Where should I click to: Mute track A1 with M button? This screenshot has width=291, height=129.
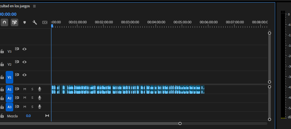25,89
